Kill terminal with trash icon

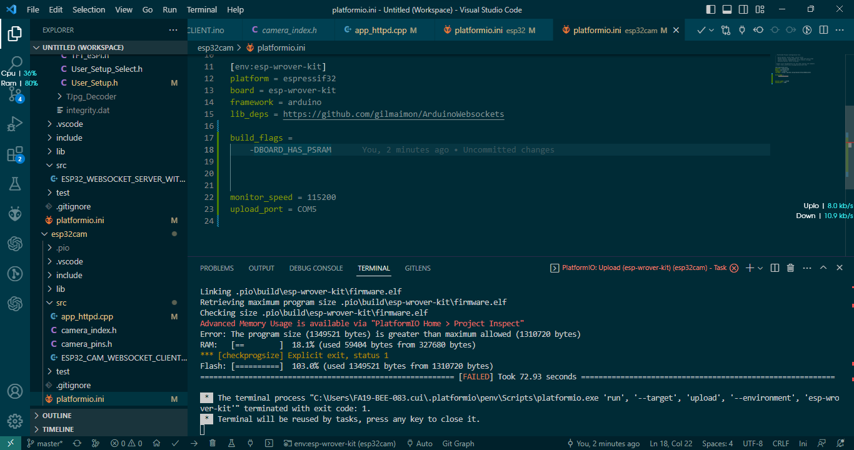click(790, 267)
